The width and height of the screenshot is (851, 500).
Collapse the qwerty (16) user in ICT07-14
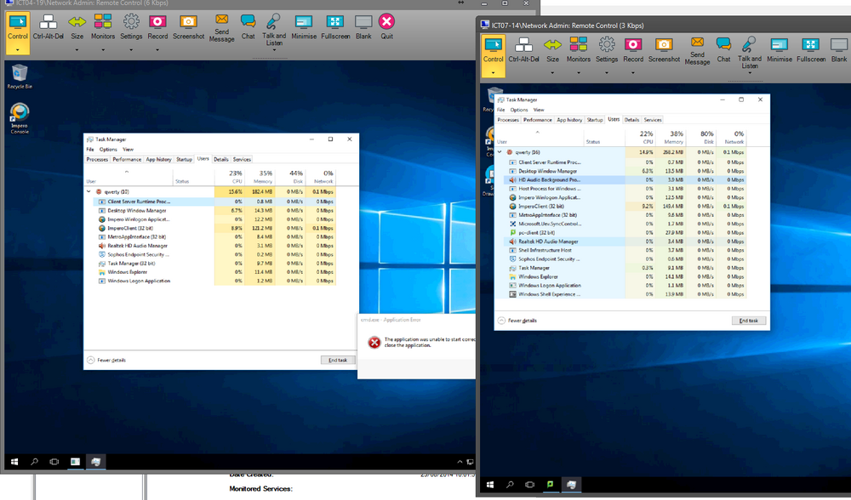(500, 152)
